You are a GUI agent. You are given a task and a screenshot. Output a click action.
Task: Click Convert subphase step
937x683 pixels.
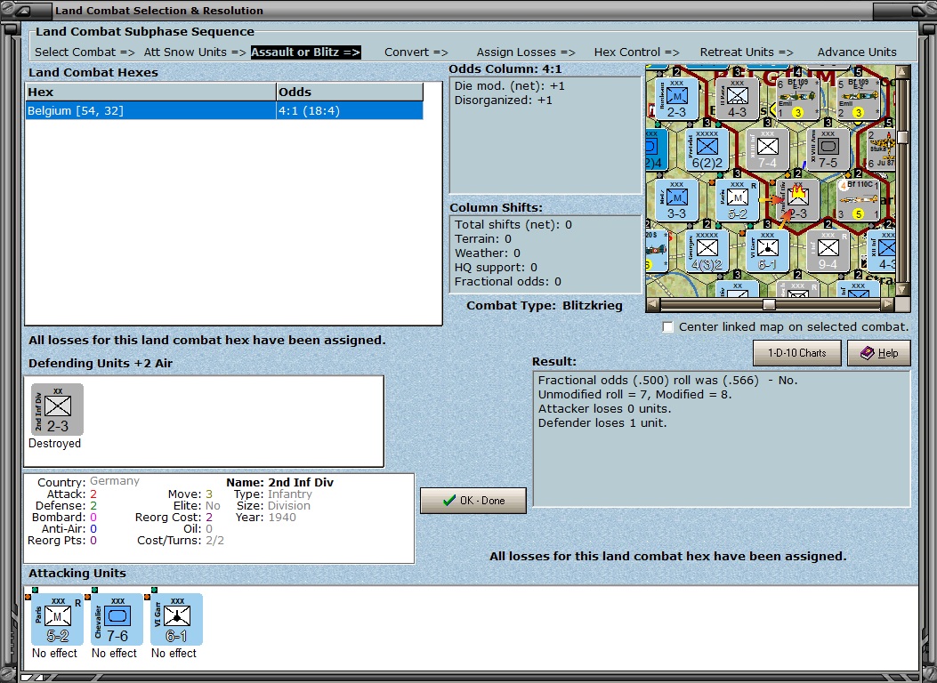416,52
